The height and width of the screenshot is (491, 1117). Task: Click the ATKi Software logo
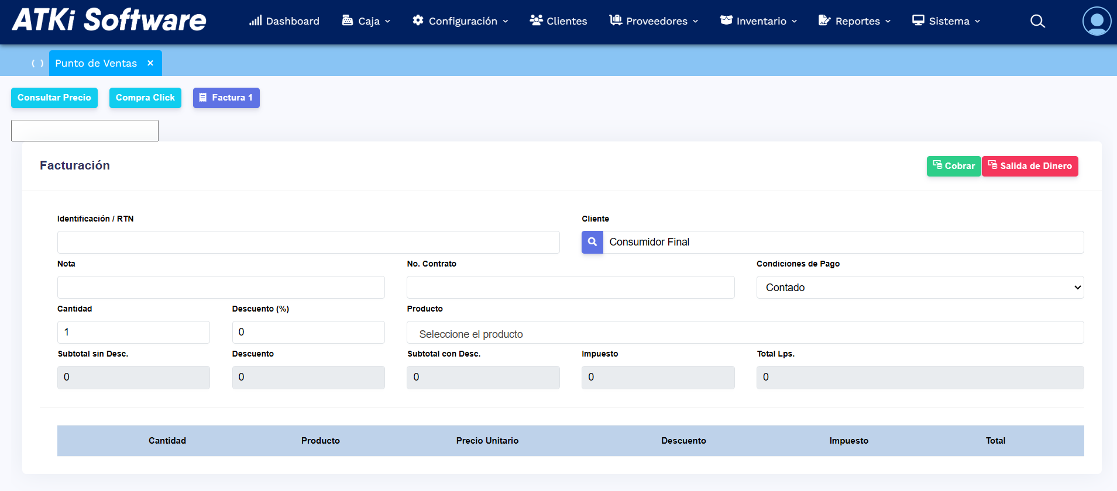[109, 20]
